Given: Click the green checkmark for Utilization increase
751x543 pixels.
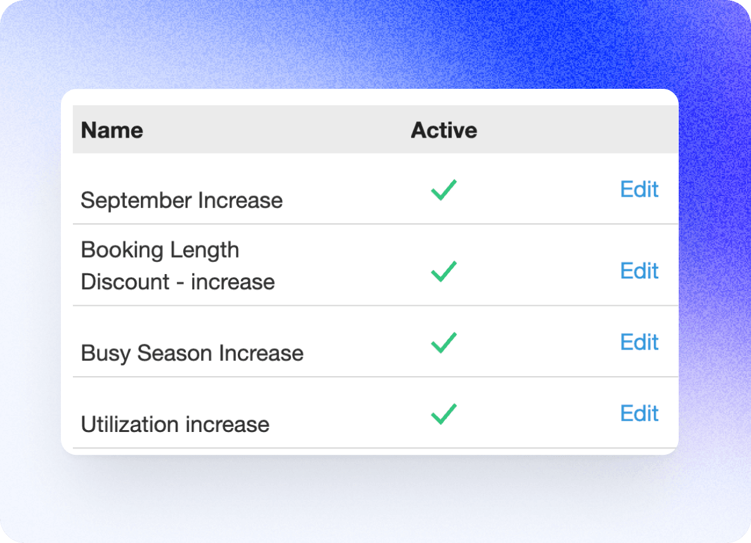Looking at the screenshot, I should (x=444, y=414).
